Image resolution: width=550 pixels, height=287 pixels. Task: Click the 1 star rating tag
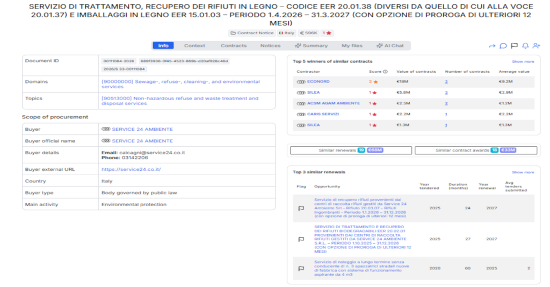327,33
